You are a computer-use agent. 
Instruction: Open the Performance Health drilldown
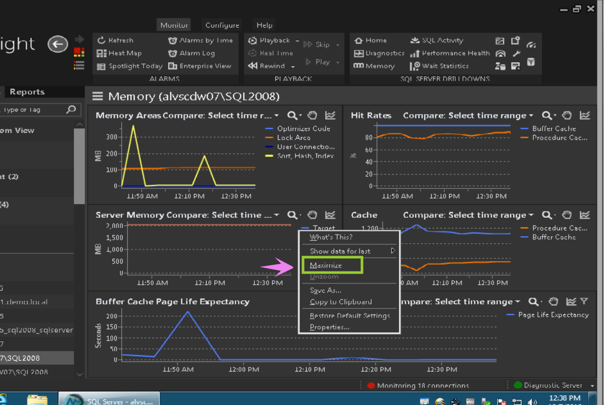pos(450,53)
